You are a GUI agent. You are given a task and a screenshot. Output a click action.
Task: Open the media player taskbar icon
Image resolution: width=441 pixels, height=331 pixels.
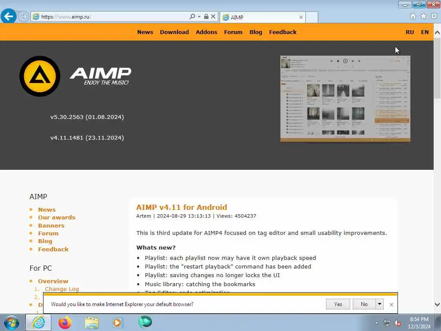(118, 322)
